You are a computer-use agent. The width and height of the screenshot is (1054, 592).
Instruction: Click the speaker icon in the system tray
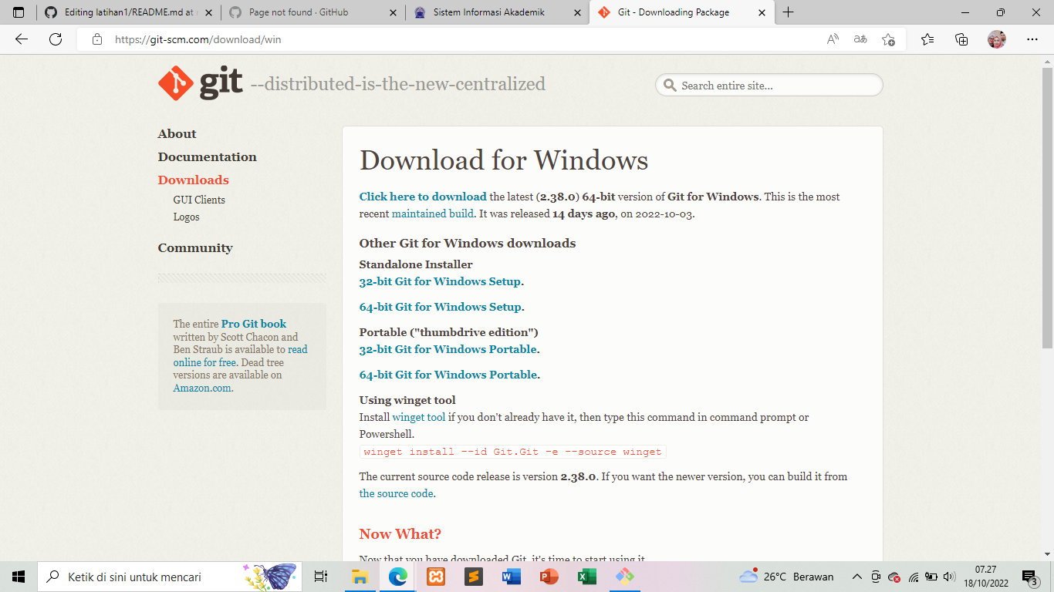coord(948,576)
